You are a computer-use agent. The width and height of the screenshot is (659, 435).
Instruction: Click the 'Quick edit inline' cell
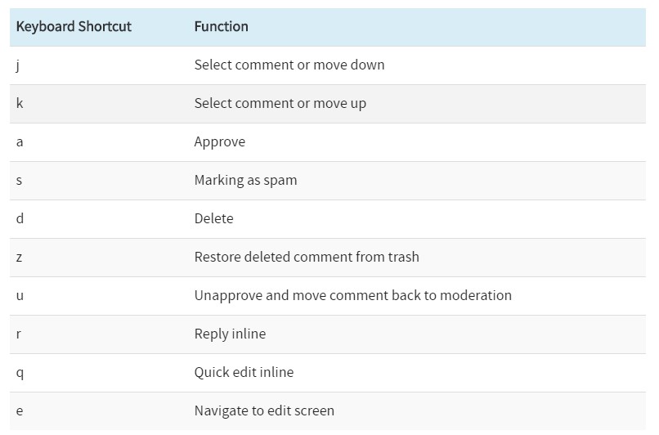pyautogui.click(x=244, y=372)
